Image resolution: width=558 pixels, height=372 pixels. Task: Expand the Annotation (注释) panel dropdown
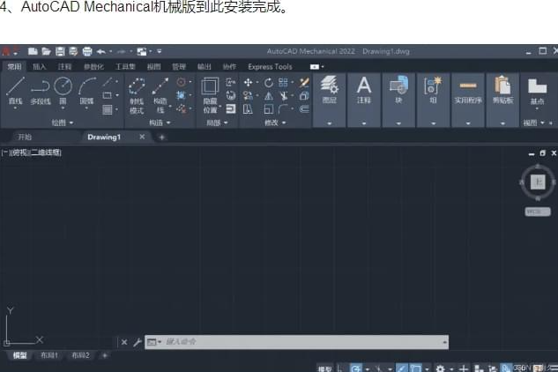point(364,123)
